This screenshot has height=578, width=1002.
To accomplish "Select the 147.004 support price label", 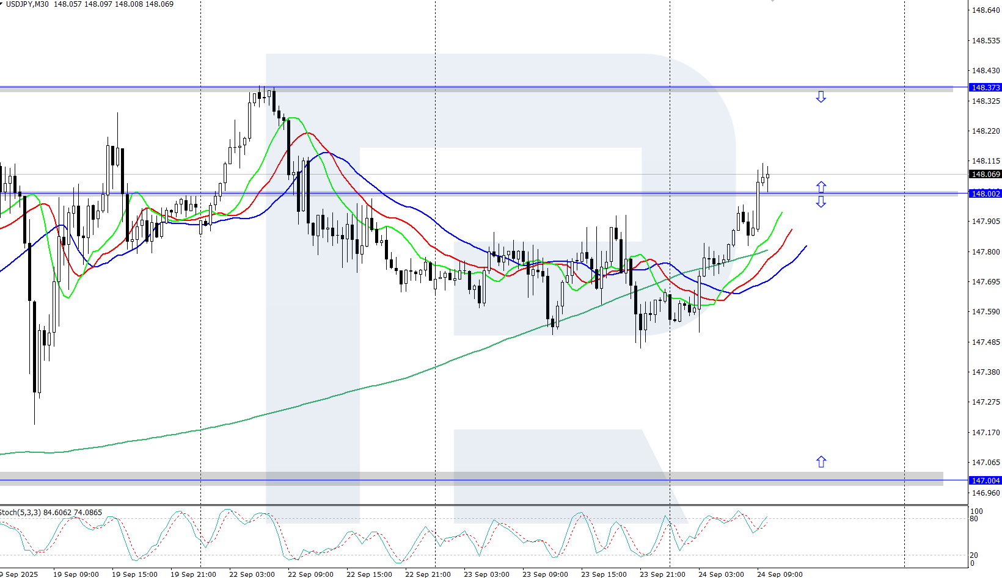I will click(985, 481).
